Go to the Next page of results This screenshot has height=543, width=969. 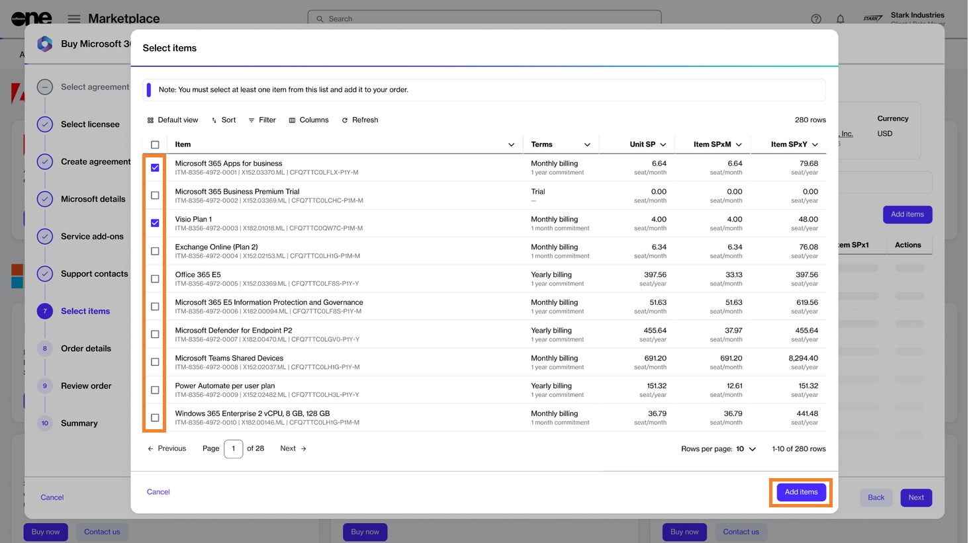coord(293,448)
